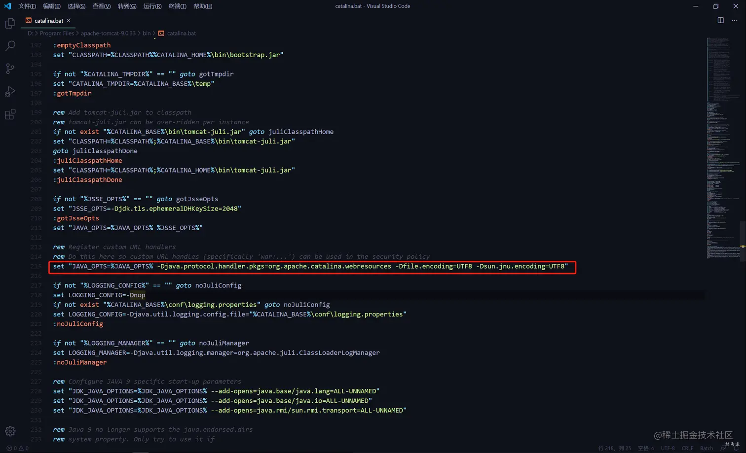Click the :gotTmpdir label text

[x=72, y=93]
